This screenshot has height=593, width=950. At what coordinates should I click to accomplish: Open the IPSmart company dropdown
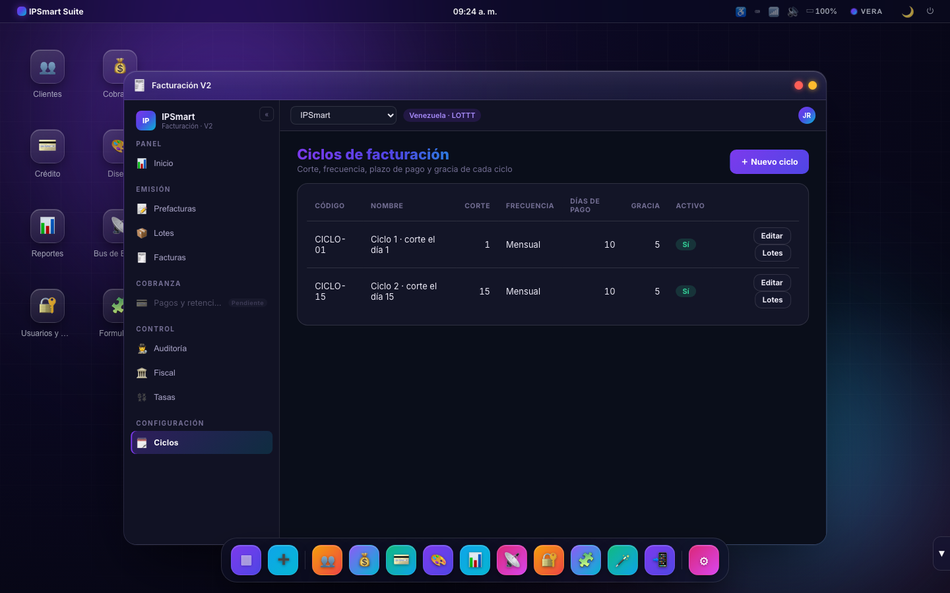pyautogui.click(x=343, y=115)
